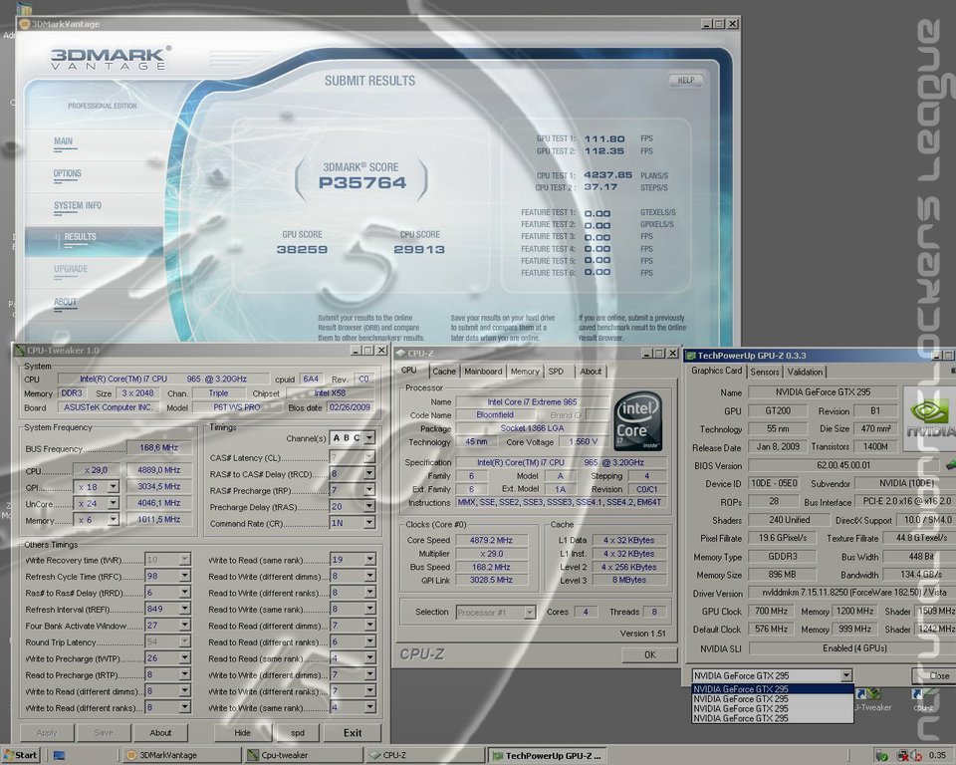Open the Sensors tab in GPU-Z
The height and width of the screenshot is (765, 956).
point(765,372)
